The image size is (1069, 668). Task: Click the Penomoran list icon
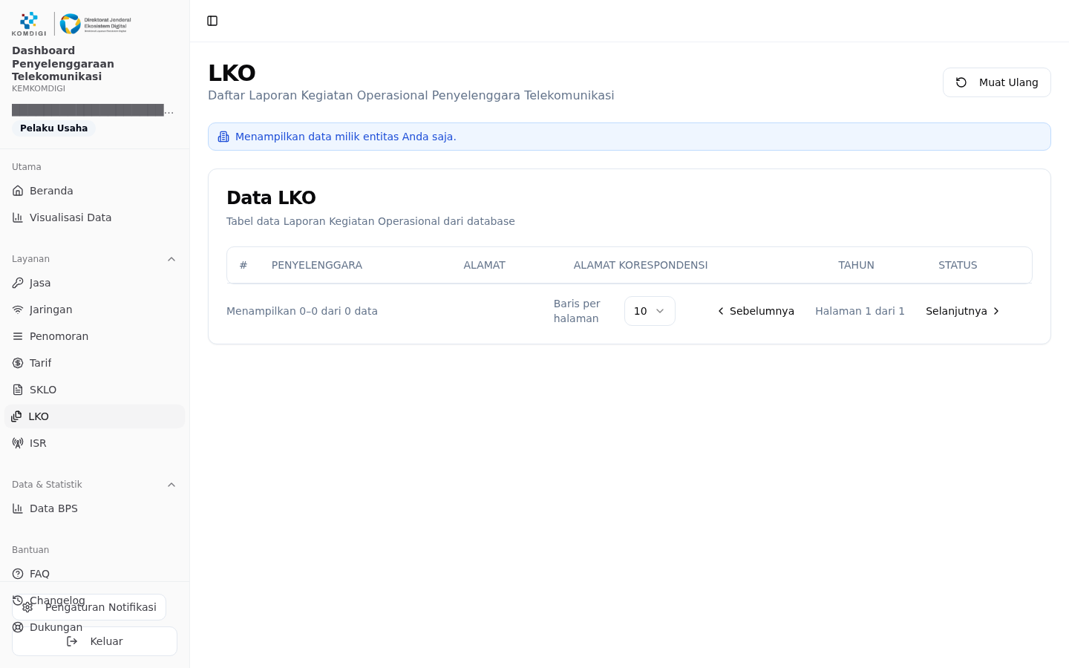18,336
